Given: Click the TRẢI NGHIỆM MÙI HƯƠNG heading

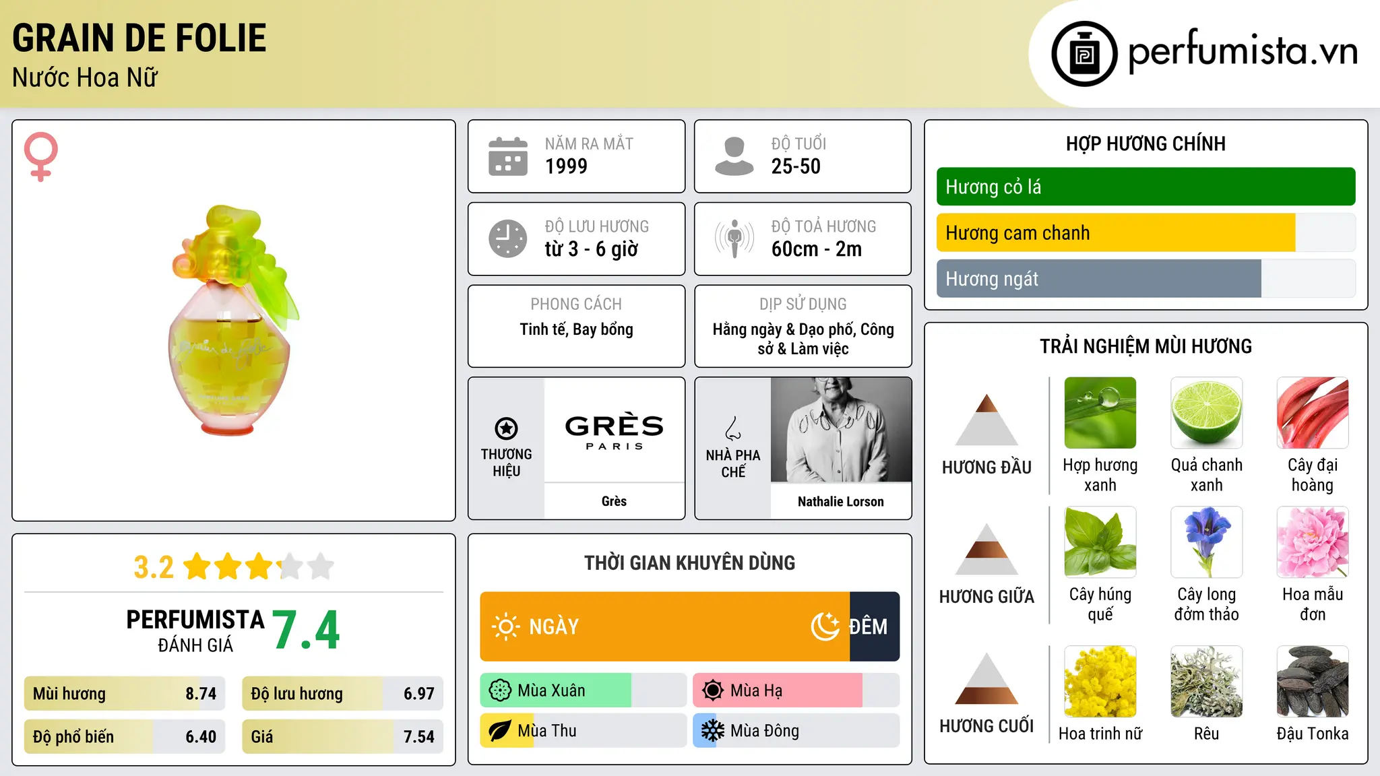Looking at the screenshot, I should [x=1146, y=346].
